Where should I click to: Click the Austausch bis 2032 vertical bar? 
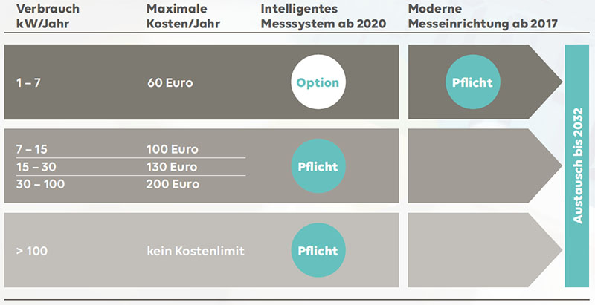pyautogui.click(x=577, y=165)
